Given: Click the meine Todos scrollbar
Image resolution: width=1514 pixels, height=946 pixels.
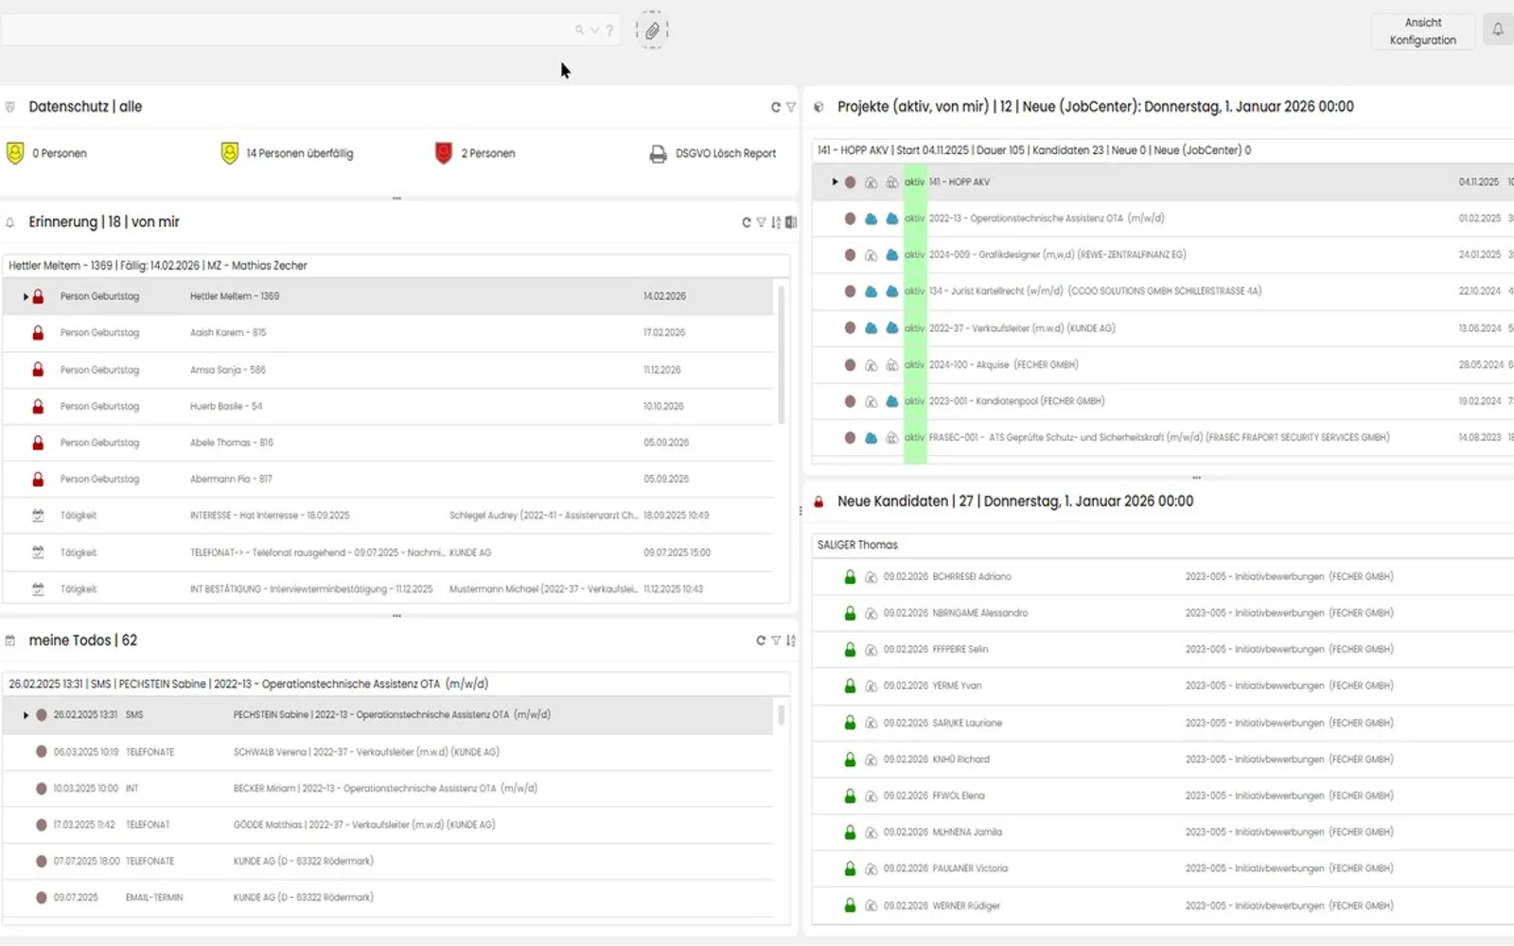Looking at the screenshot, I should (x=782, y=715).
